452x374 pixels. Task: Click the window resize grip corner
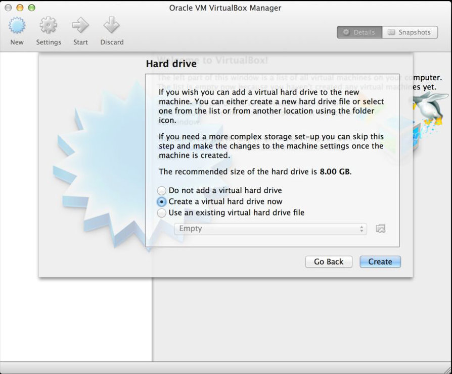point(447,369)
